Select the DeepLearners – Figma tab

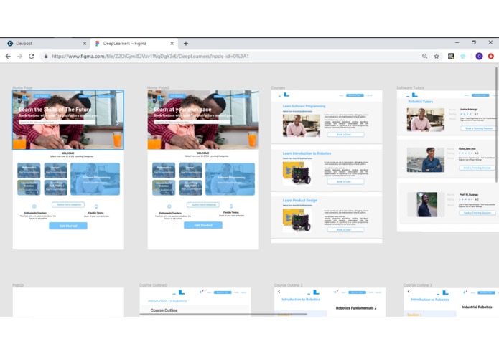(x=134, y=44)
